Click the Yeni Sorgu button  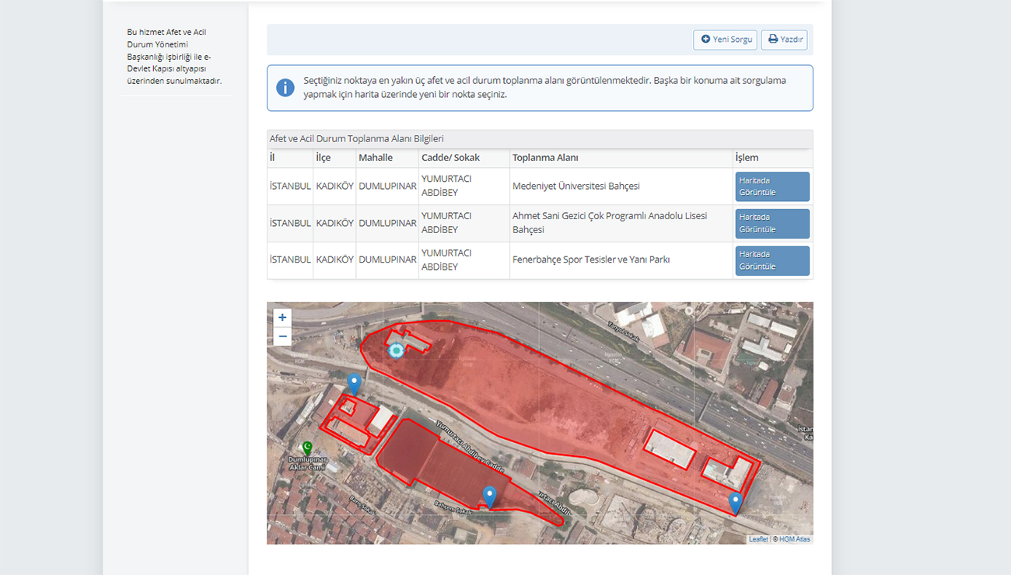tap(725, 40)
